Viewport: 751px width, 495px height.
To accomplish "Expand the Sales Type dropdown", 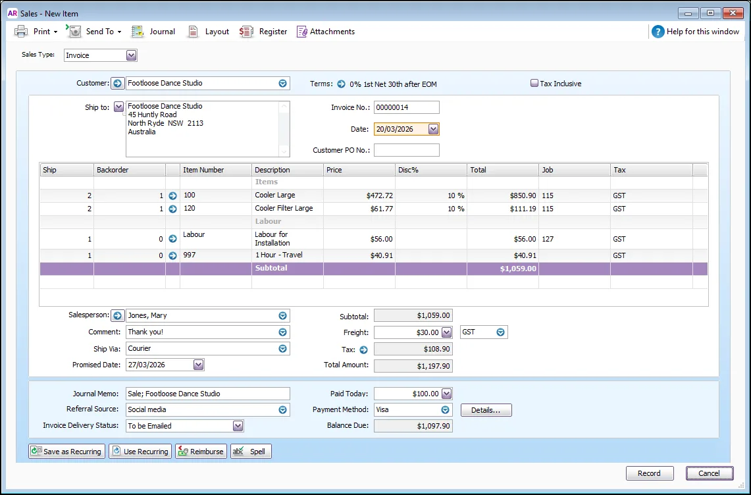I will coord(131,56).
